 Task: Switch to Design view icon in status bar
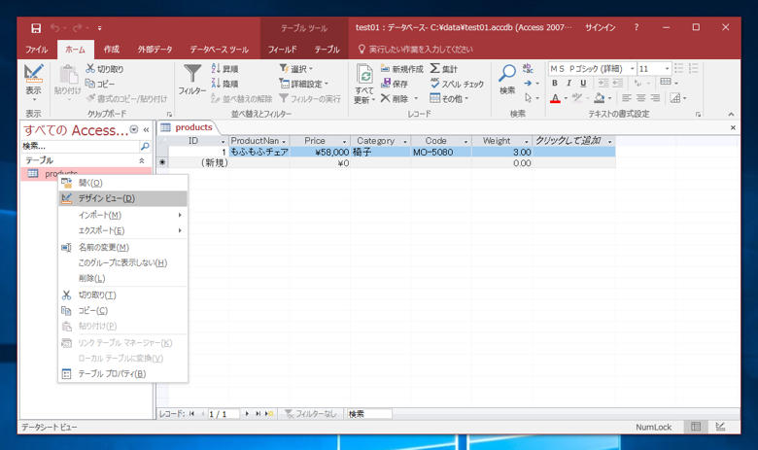pos(720,427)
